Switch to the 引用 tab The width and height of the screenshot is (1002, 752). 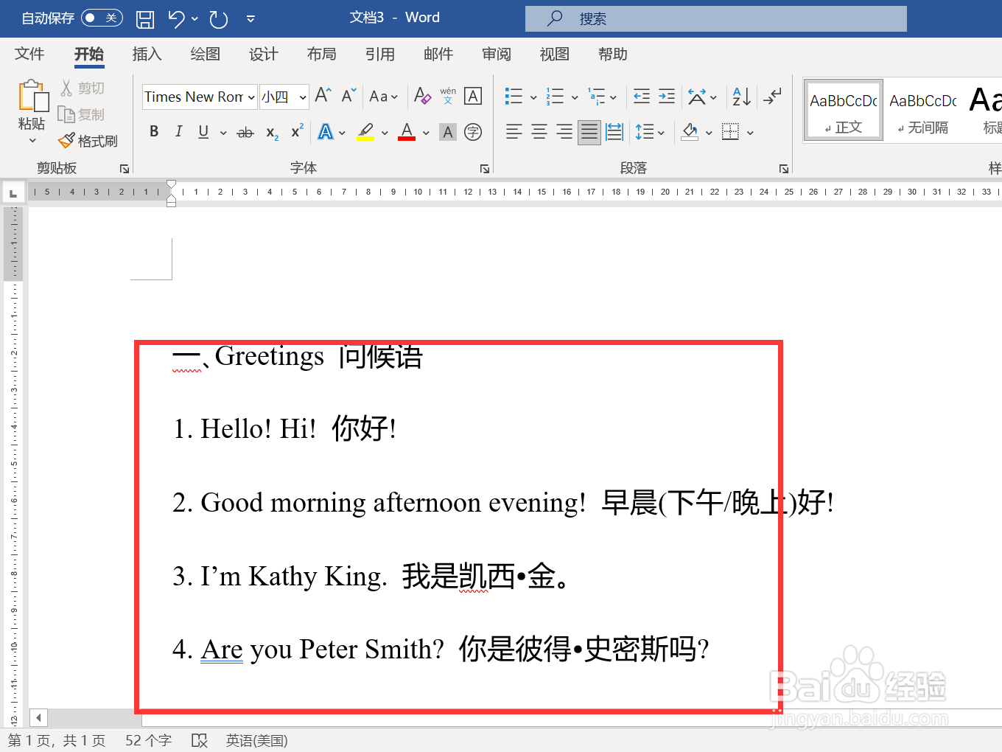(379, 54)
